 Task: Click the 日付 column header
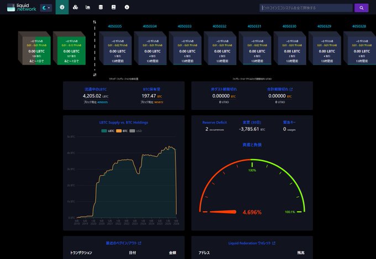pyautogui.click(x=133, y=253)
